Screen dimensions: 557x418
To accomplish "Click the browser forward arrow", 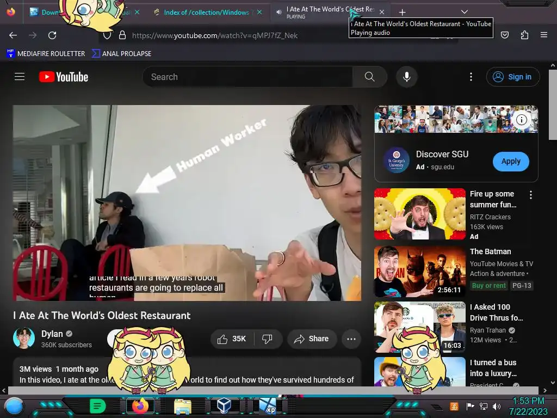I will pos(33,35).
